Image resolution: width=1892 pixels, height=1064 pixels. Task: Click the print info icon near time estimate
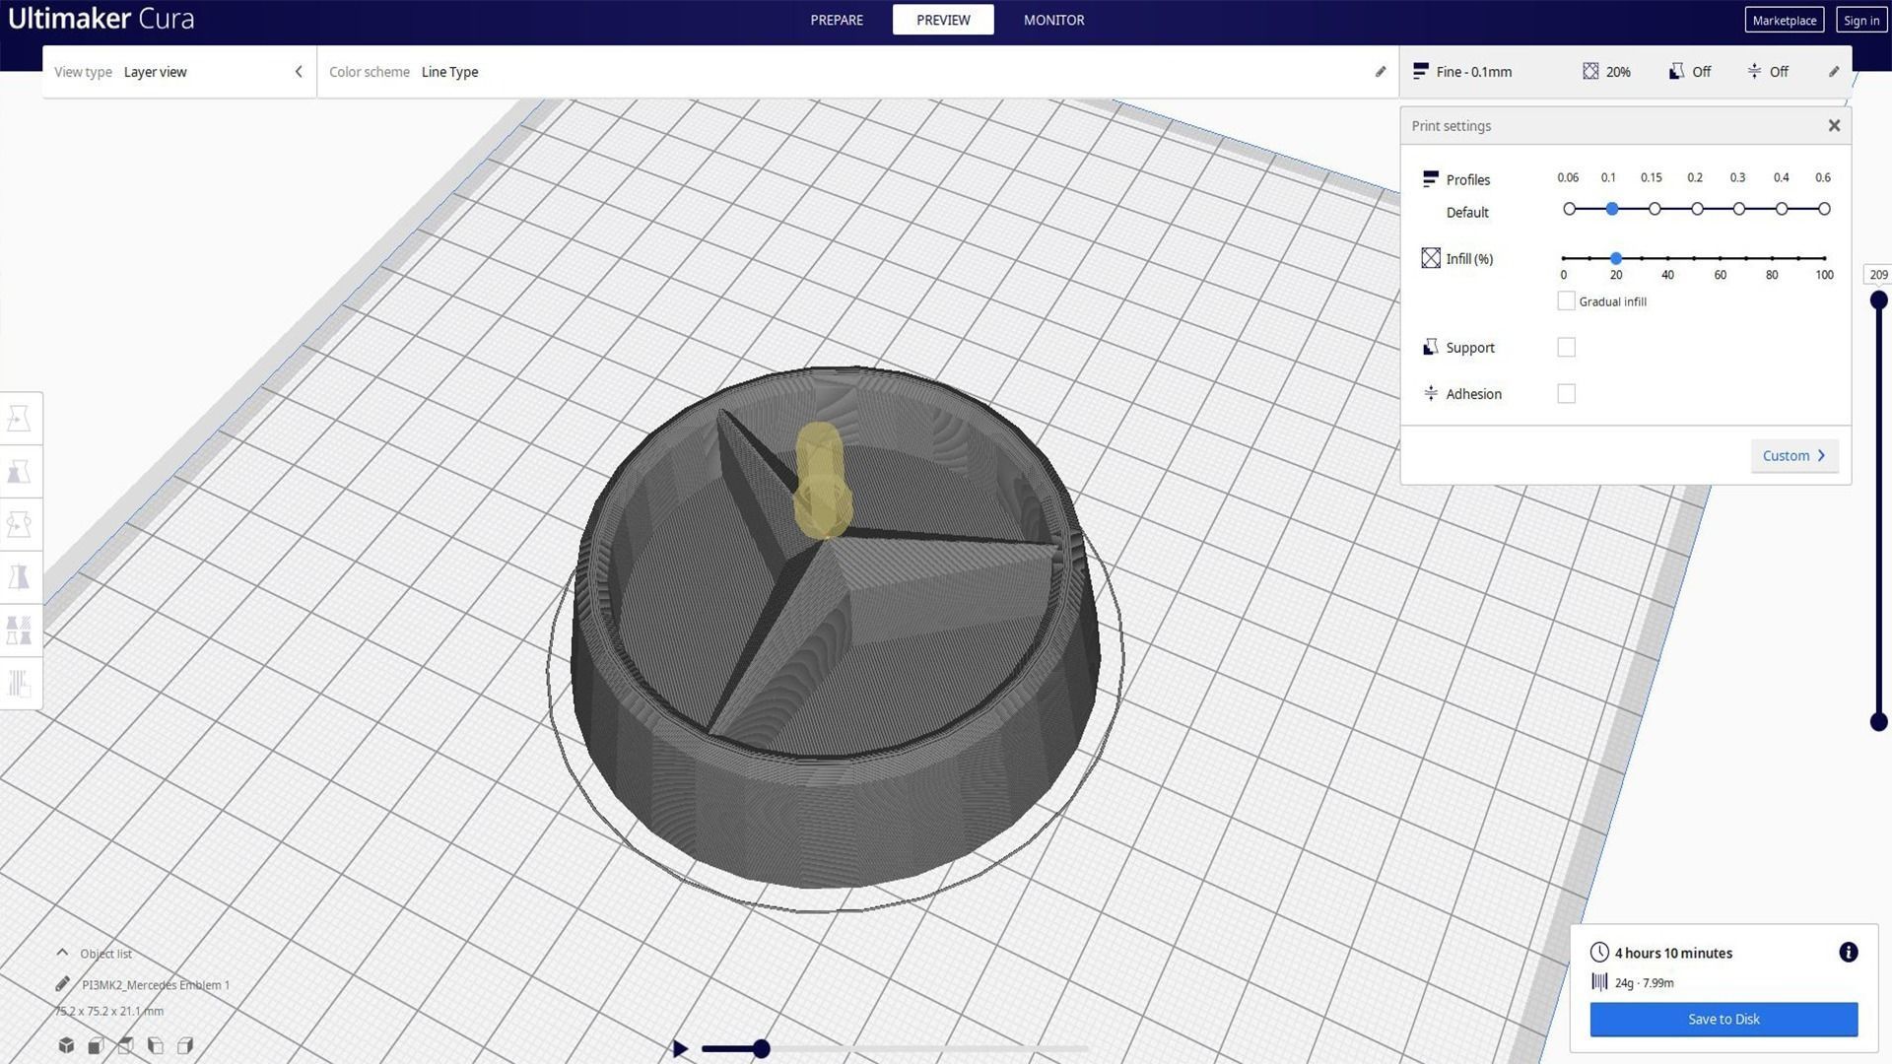tap(1849, 952)
